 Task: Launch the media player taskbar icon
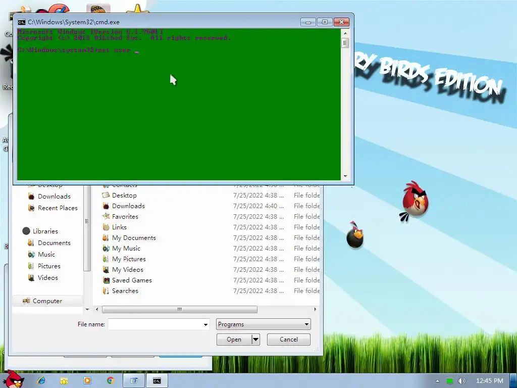click(87, 381)
